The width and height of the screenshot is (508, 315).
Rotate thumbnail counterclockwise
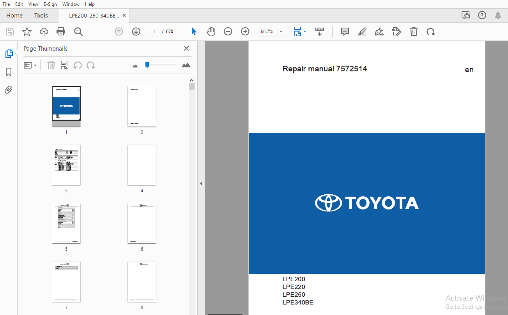click(x=78, y=65)
